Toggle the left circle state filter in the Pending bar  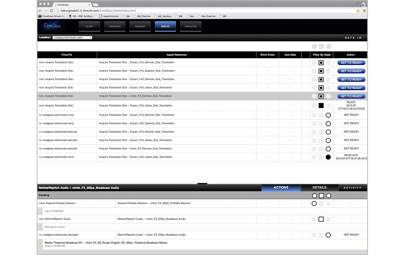pyautogui.click(x=314, y=196)
